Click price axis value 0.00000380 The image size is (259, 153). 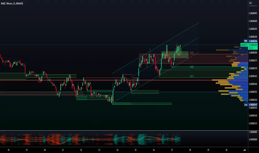pos(253,53)
